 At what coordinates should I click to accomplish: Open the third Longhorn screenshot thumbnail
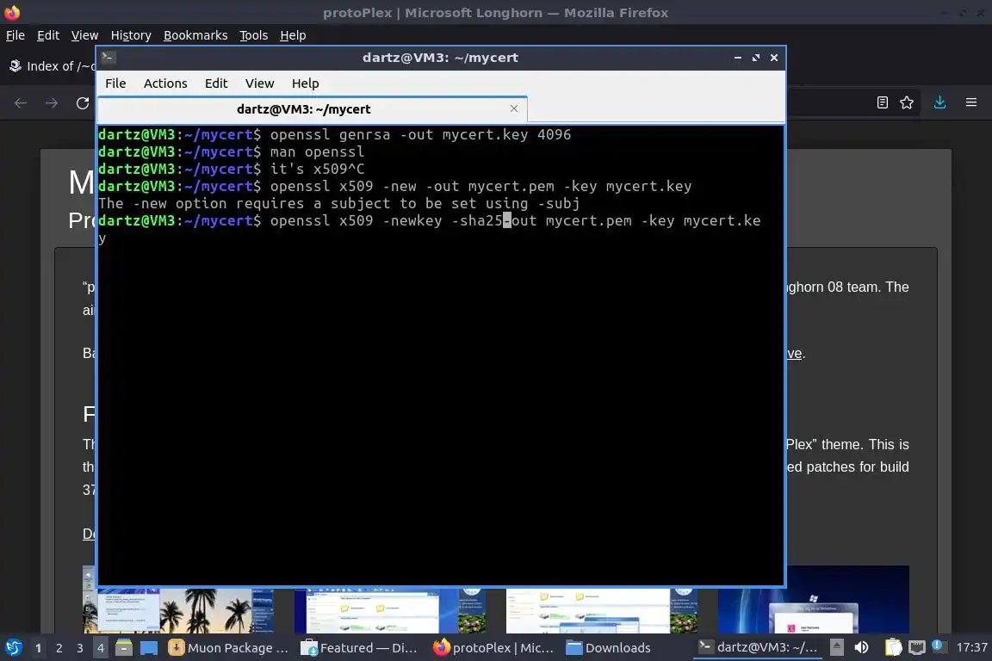point(602,610)
